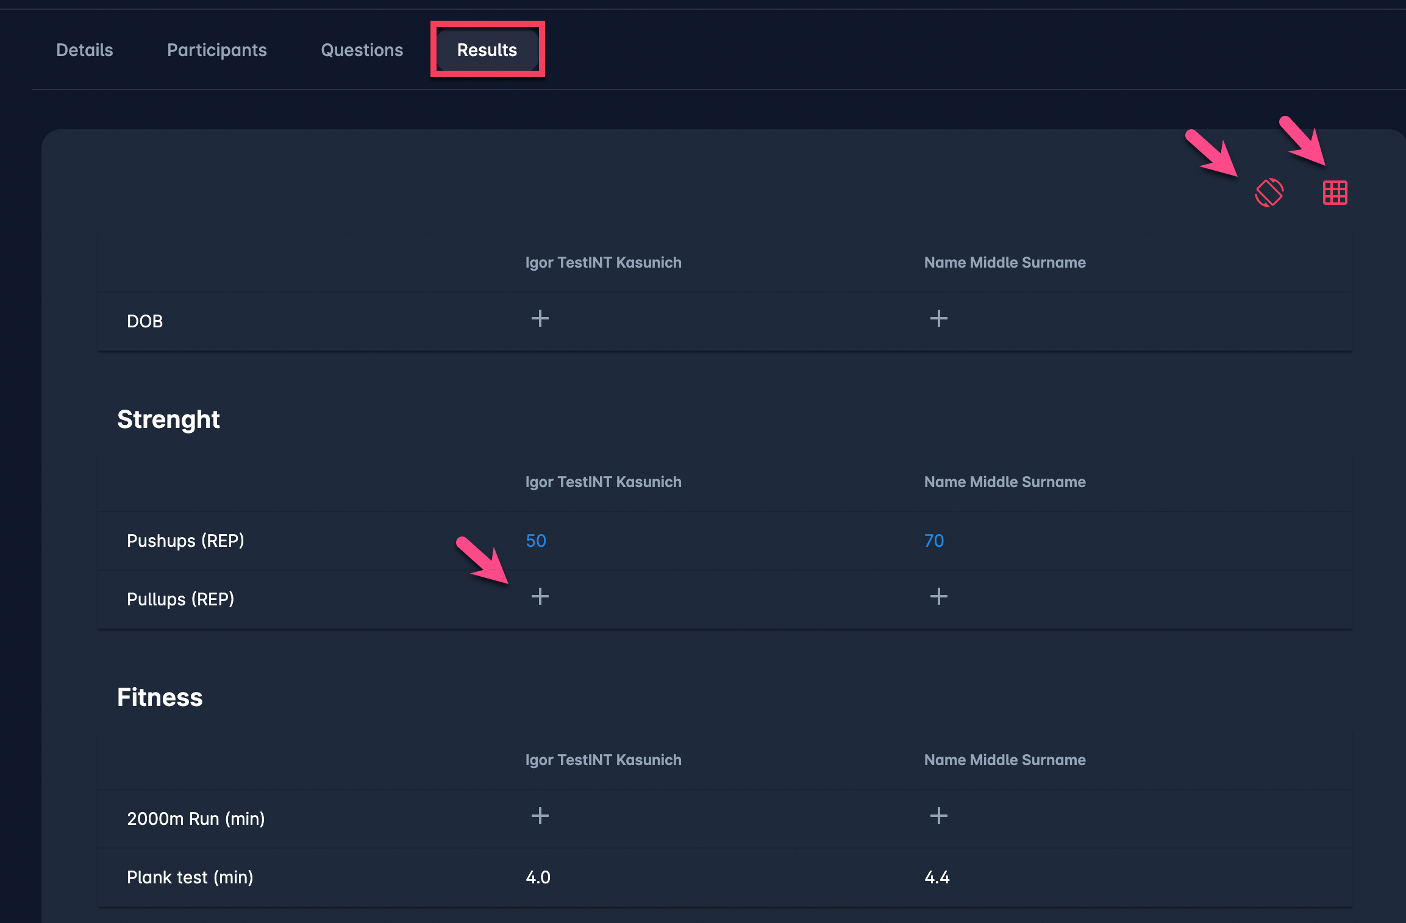The width and height of the screenshot is (1406, 923).
Task: Click the Plank test value 4.4
Action: 937,877
